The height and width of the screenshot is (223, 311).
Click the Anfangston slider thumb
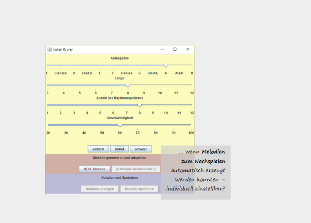click(x=166, y=65)
